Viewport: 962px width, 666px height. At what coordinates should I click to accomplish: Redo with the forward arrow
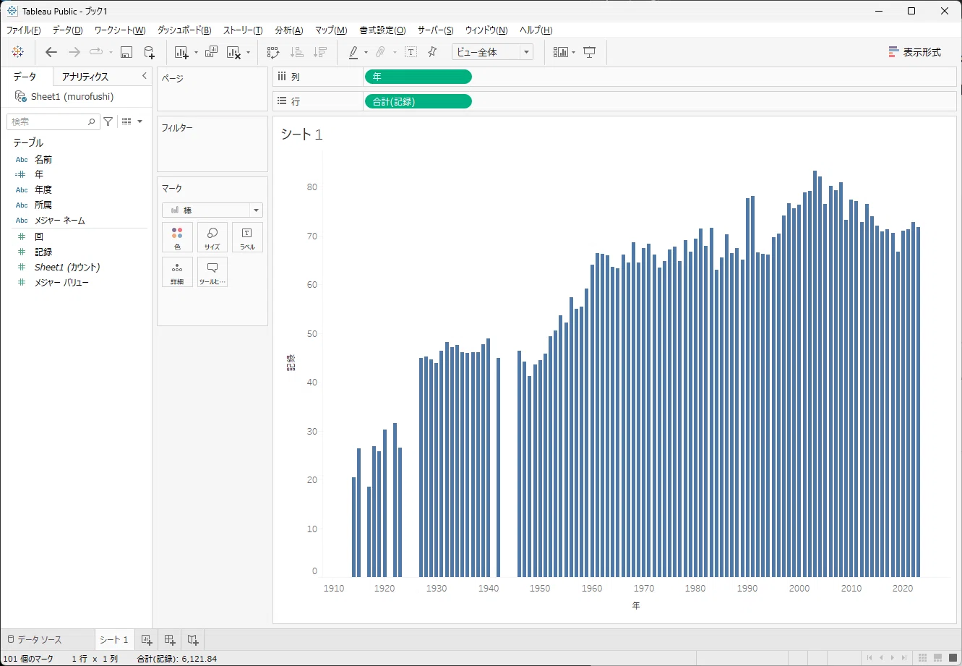click(x=74, y=52)
